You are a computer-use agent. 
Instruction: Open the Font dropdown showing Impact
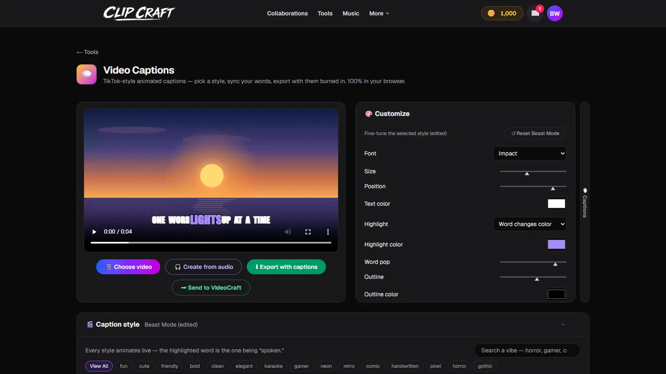click(530, 153)
